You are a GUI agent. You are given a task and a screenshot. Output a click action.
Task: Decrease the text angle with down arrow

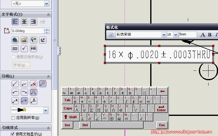pyautogui.click(x=47, y=32)
